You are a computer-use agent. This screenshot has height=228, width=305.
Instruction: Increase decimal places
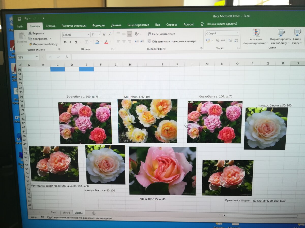point(230,41)
